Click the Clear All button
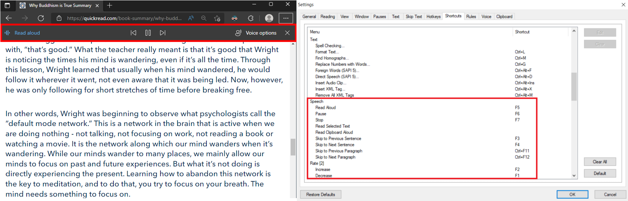Image resolution: width=628 pixels, height=201 pixels. pos(600,162)
